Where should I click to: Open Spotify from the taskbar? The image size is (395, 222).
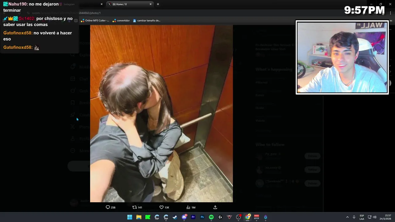pyautogui.click(x=211, y=217)
